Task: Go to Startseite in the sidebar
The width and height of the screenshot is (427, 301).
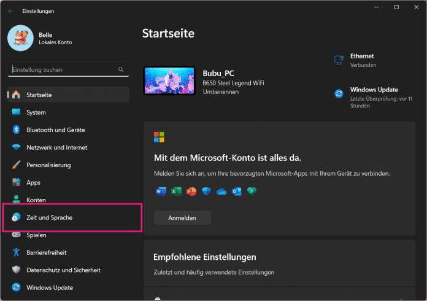Action: pyautogui.click(x=39, y=95)
